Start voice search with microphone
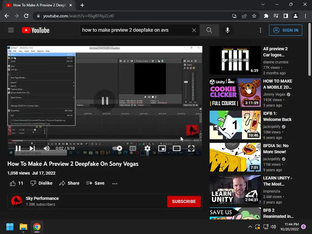The width and height of the screenshot is (312, 234). (x=228, y=30)
